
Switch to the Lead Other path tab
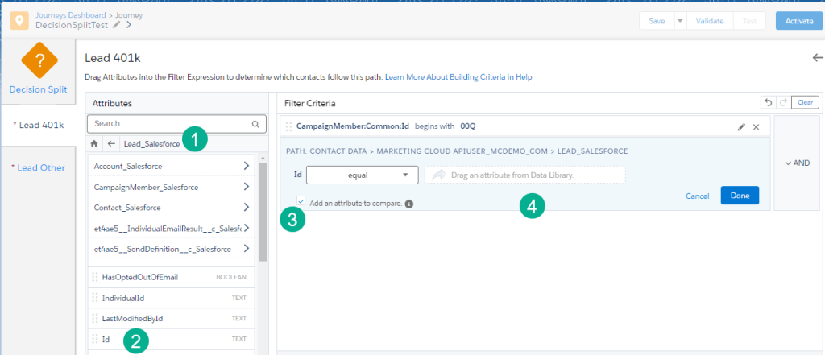[x=38, y=167]
